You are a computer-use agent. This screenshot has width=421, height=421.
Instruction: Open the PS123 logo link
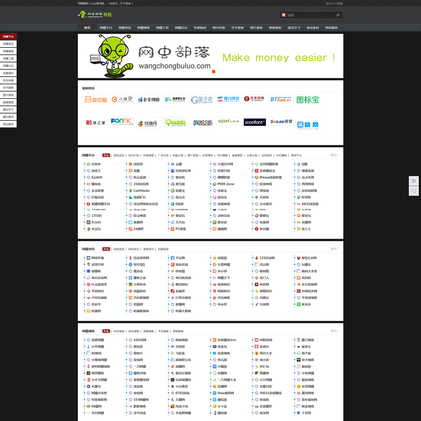[x=202, y=123]
